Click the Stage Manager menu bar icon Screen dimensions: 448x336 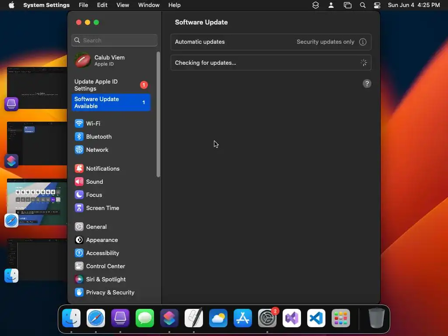347,5
